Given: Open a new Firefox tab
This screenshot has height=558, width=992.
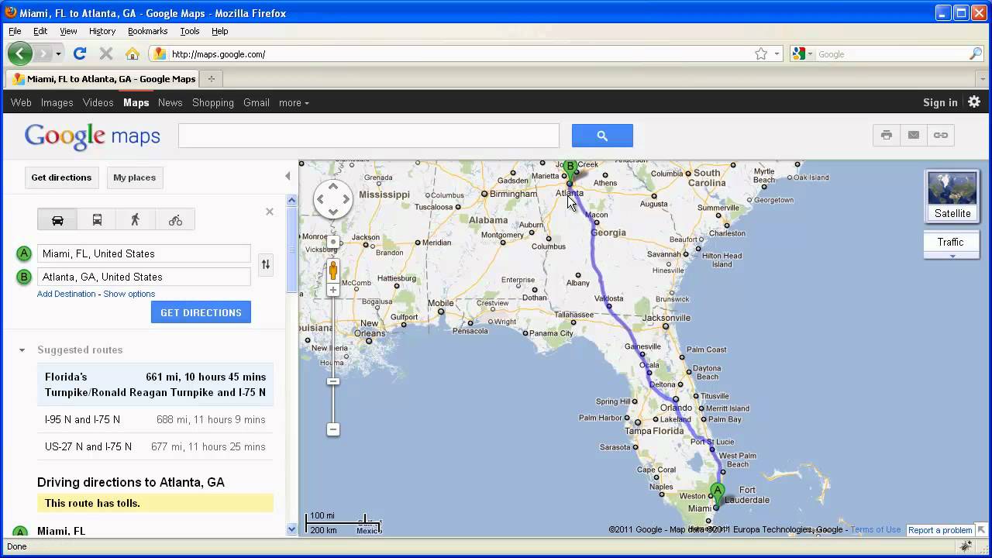Looking at the screenshot, I should (x=211, y=78).
